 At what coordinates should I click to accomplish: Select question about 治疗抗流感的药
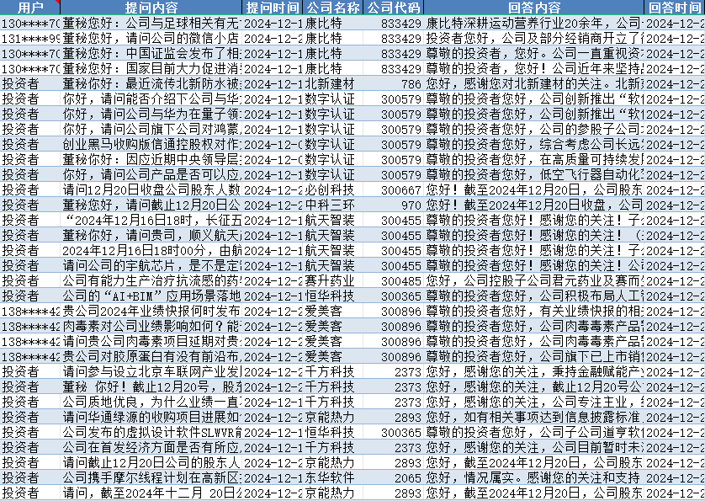[151, 280]
